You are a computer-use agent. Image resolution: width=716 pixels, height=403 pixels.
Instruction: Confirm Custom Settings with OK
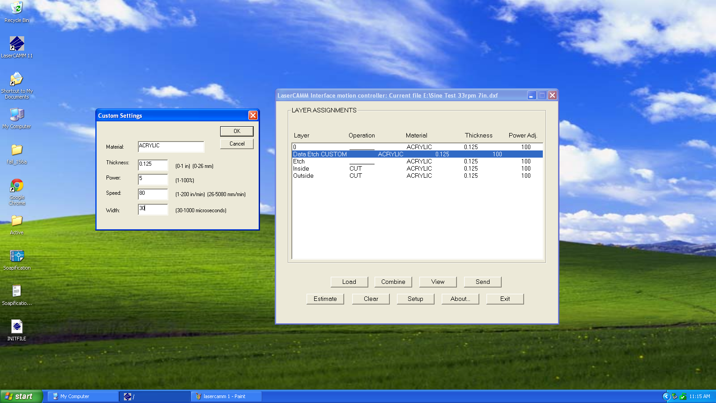coord(237,131)
